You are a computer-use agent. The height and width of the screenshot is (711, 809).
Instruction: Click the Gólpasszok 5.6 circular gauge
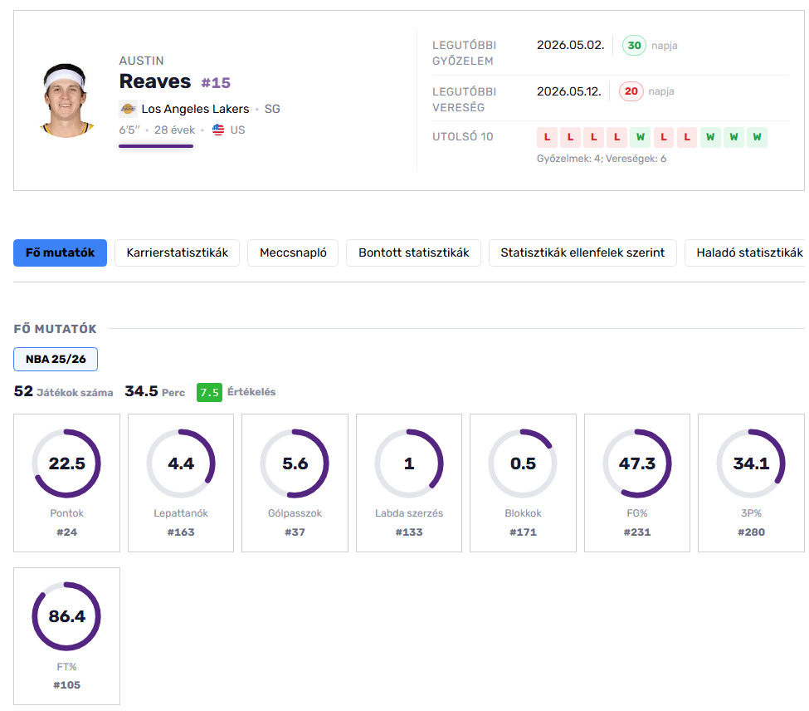[x=295, y=463]
